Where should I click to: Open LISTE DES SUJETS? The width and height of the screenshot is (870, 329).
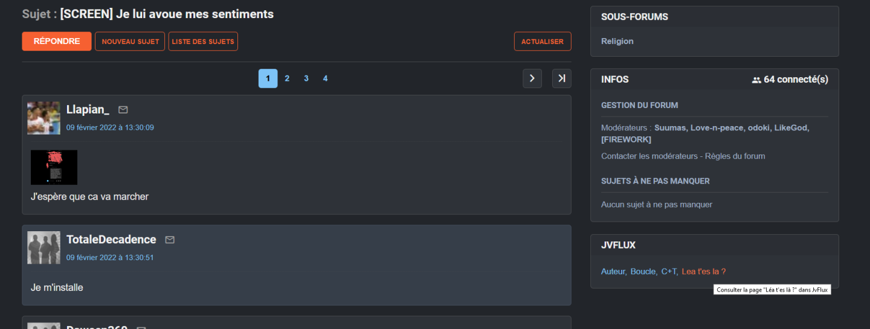pos(203,42)
